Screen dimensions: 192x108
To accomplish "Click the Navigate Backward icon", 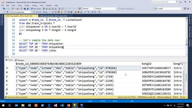I will [x=4, y=9].
